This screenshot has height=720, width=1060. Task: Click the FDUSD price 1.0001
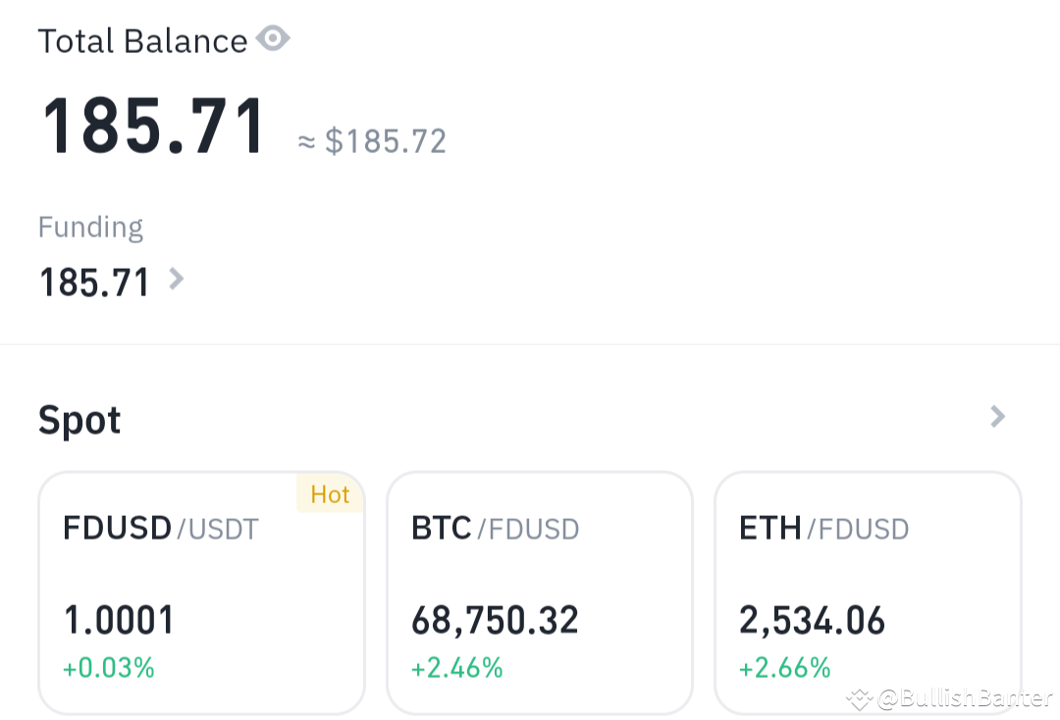[x=118, y=619]
